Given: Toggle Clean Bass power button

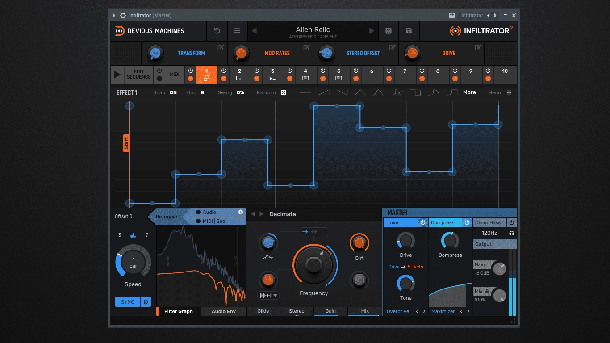Looking at the screenshot, I should (512, 222).
